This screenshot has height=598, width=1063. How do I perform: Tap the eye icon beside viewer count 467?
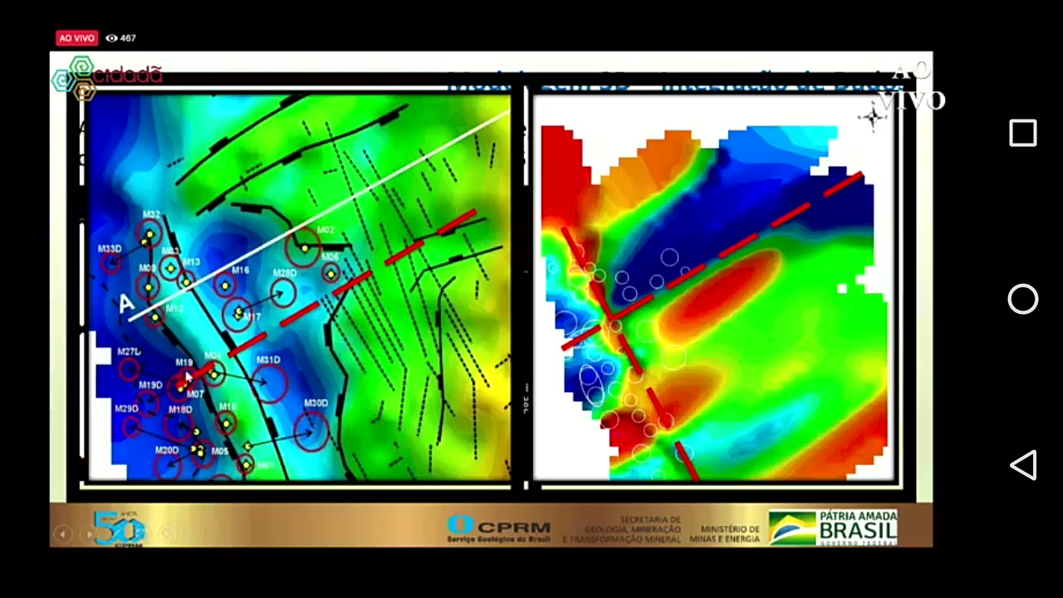pos(111,38)
